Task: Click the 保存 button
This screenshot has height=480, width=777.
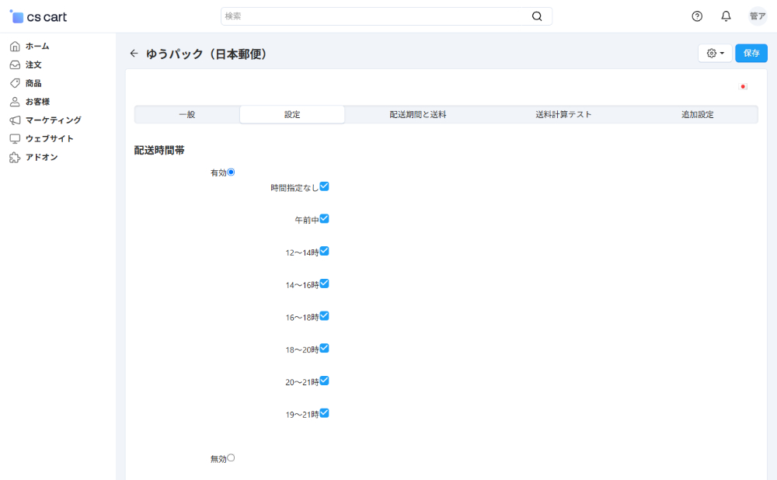Action: point(751,53)
